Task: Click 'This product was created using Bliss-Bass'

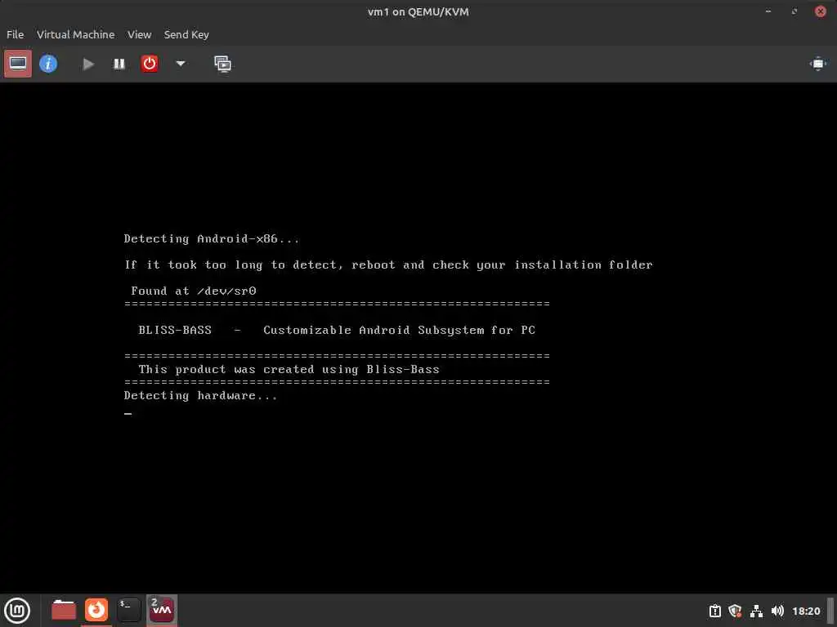Action: [x=289, y=370]
